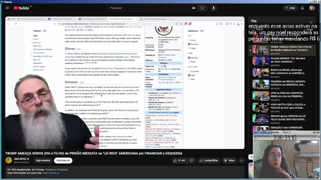The height and width of the screenshot is (180, 321).
Task: Dislike this video
Action: [x=191, y=160]
